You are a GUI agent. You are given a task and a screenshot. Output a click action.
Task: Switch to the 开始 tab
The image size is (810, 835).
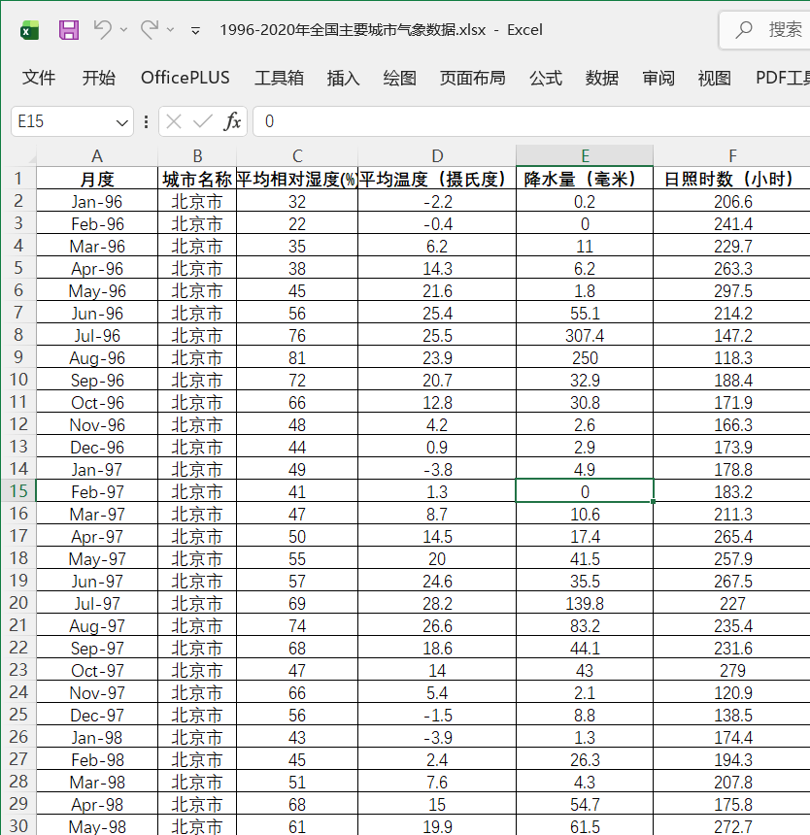pyautogui.click(x=98, y=78)
